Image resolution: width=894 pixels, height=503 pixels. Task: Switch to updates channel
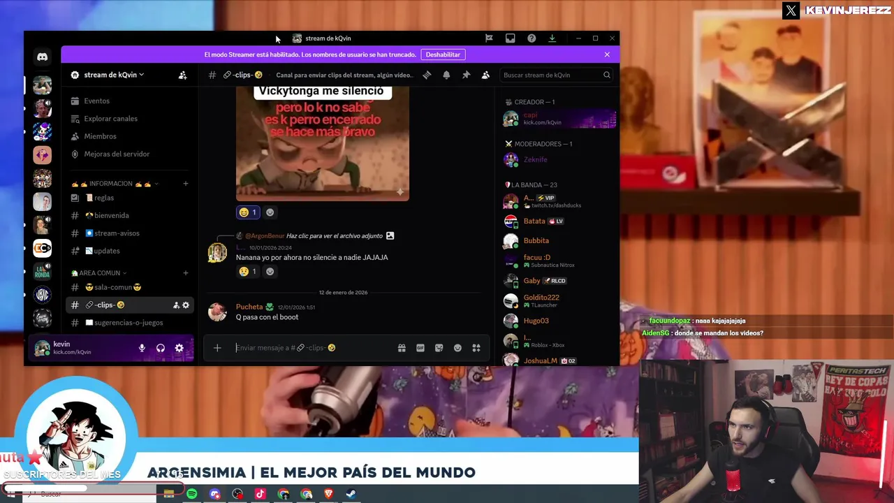point(129,251)
